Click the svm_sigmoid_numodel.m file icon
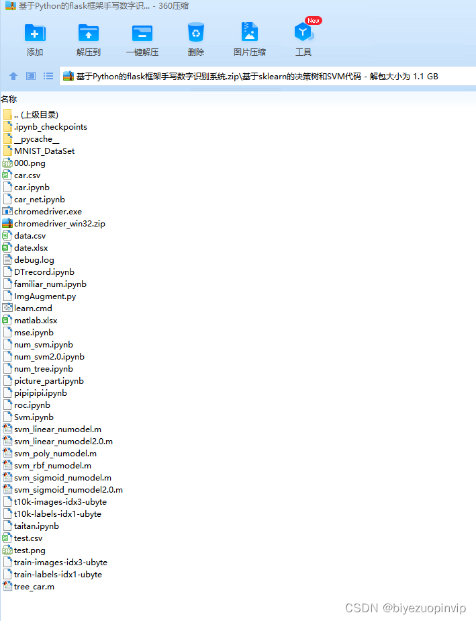 (7, 478)
